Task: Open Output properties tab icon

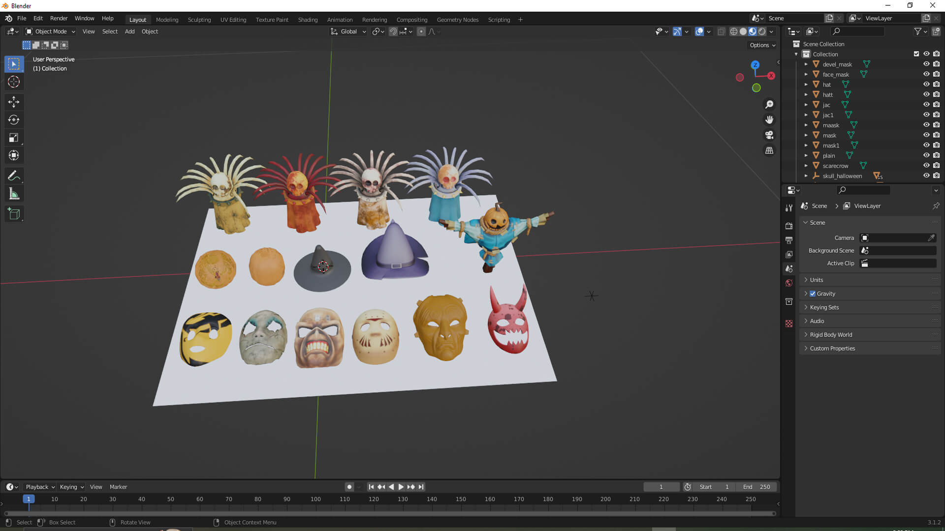Action: click(789, 240)
